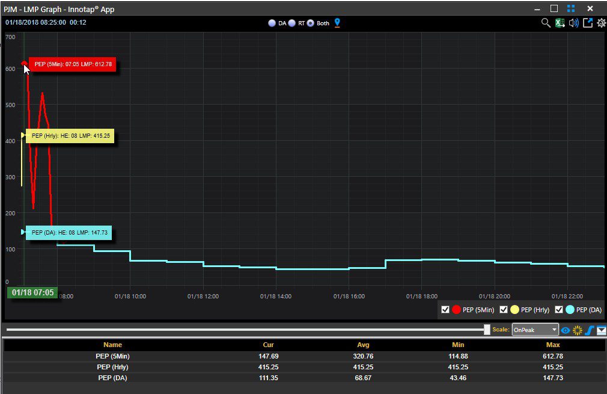The height and width of the screenshot is (394, 607).
Task: Click the 68.67 average cell
Action: (x=363, y=378)
